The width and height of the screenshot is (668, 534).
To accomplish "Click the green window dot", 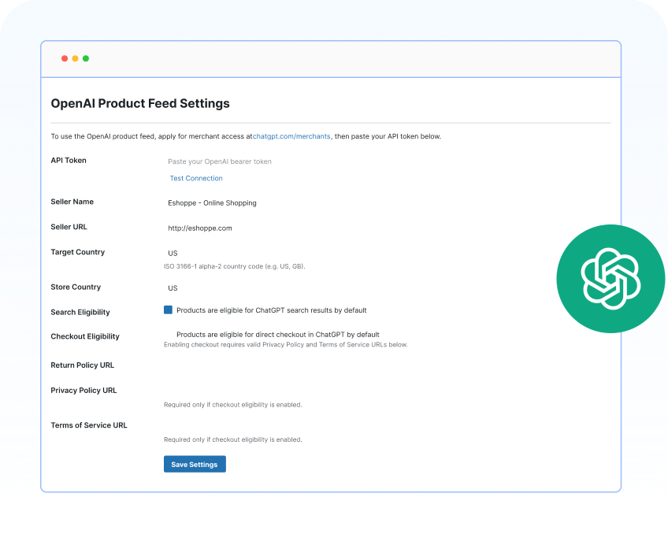I will pyautogui.click(x=86, y=58).
